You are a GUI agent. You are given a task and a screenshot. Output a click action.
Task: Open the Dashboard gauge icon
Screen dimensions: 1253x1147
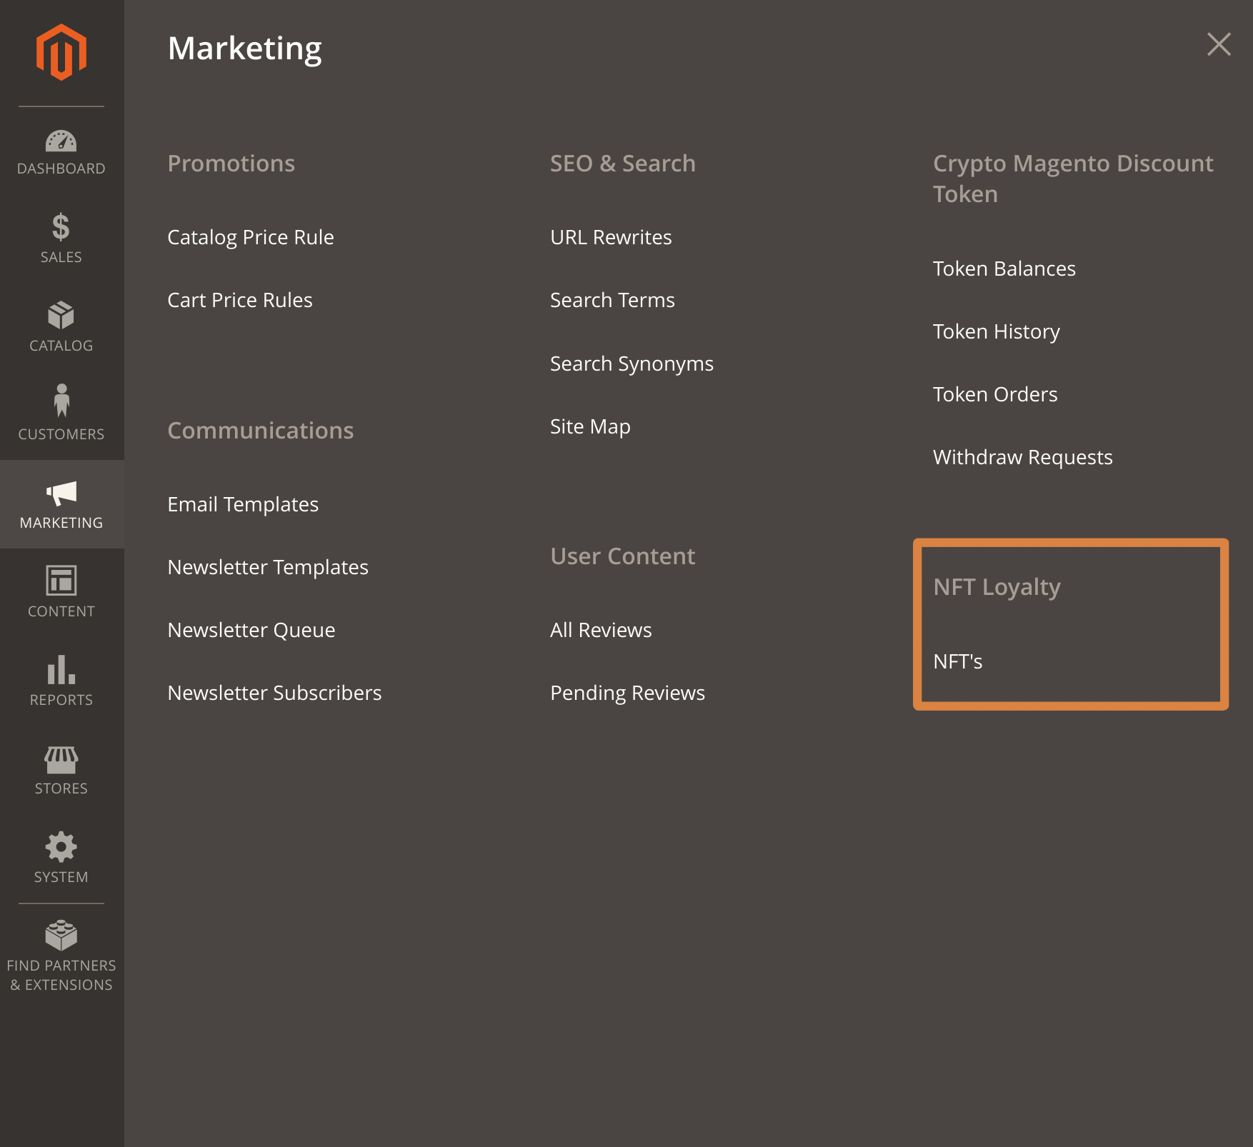tap(61, 141)
